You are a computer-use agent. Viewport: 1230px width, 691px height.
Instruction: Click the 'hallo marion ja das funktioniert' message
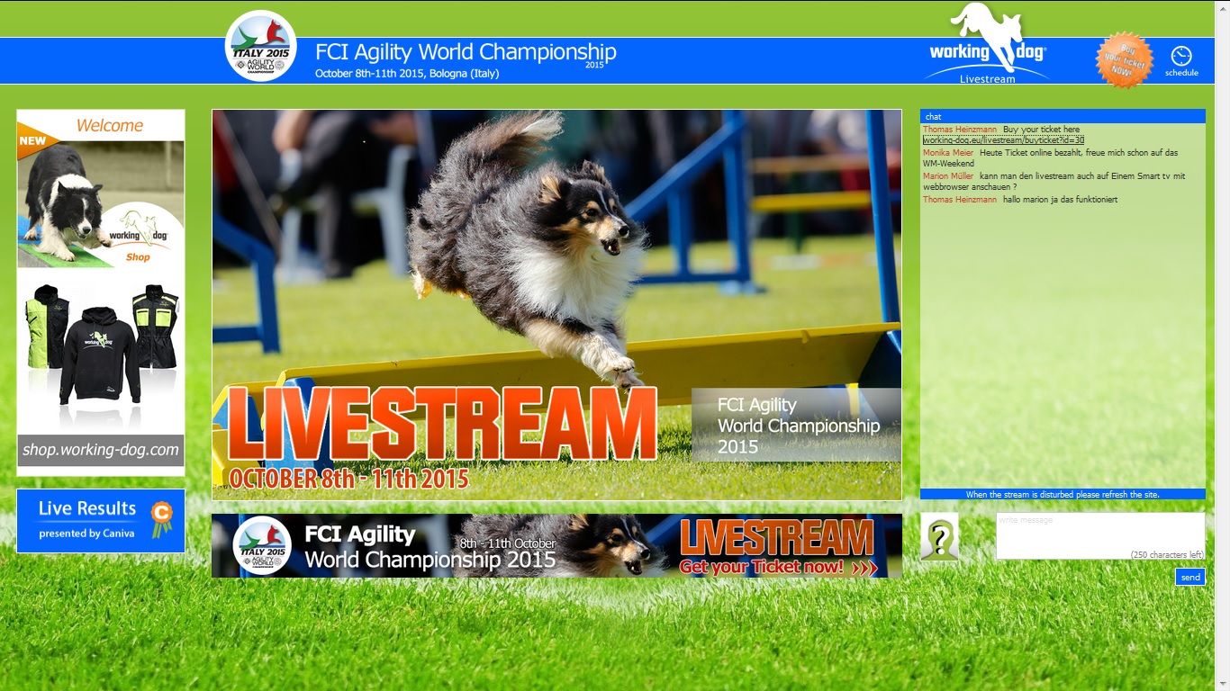click(x=1060, y=200)
